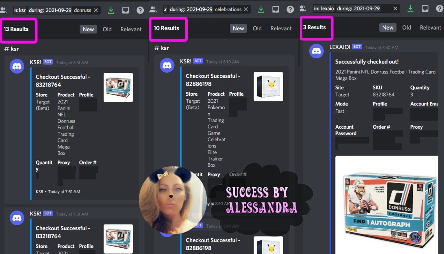This screenshot has width=444, height=254.
Task: Click KSR! username on first 7:51 AM message
Action: click(36, 62)
